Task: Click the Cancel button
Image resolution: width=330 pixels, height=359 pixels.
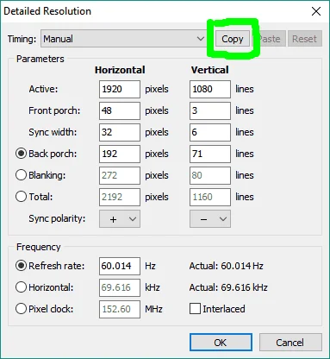Action: (290, 343)
